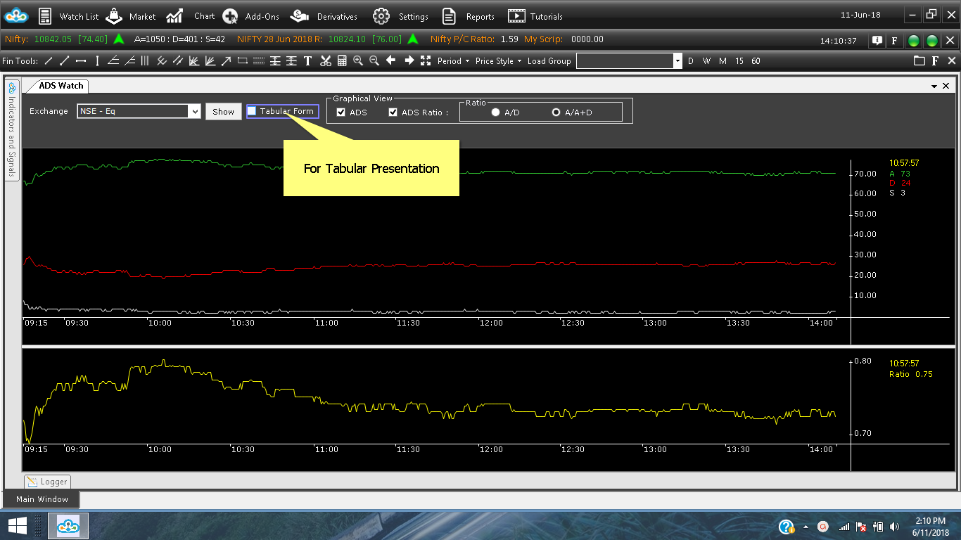This screenshot has height=540, width=961.
Task: Select the rectangle drawing tool
Action: (x=243, y=61)
